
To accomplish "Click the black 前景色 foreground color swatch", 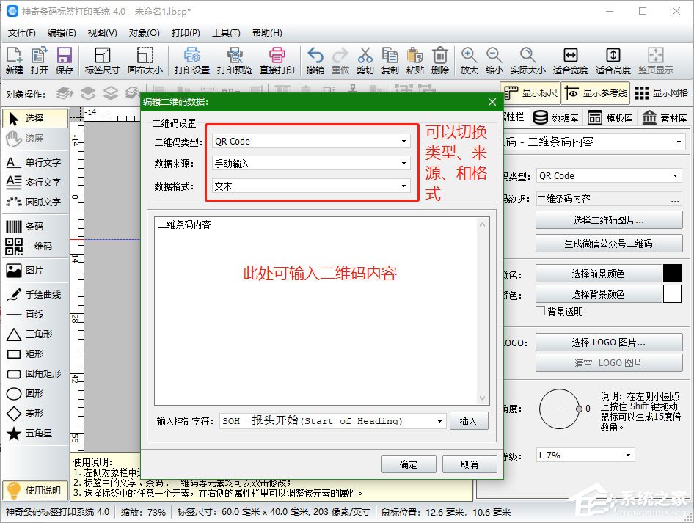I will coord(672,272).
